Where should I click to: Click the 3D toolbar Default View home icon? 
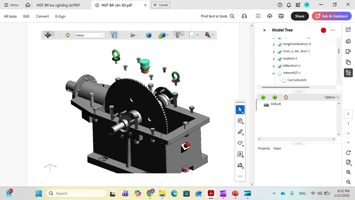tap(68, 35)
